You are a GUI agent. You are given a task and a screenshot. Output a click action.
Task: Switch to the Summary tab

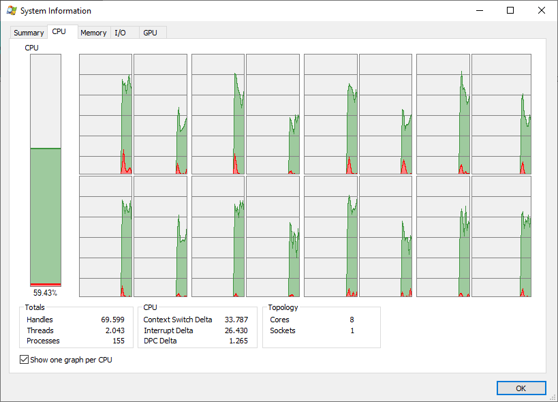pyautogui.click(x=29, y=33)
